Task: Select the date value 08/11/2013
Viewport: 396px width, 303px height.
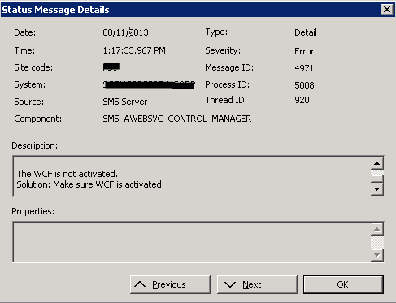Action: click(125, 32)
